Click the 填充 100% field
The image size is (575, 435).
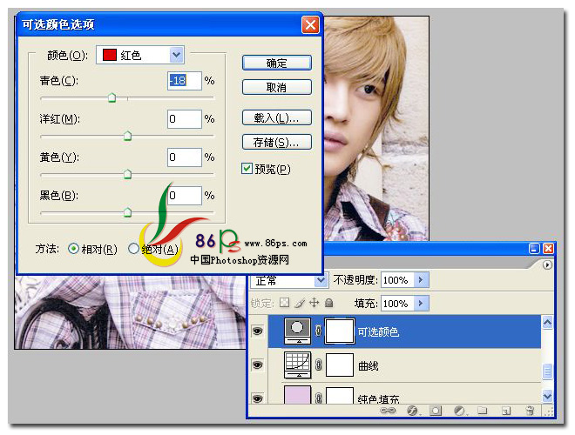click(397, 303)
